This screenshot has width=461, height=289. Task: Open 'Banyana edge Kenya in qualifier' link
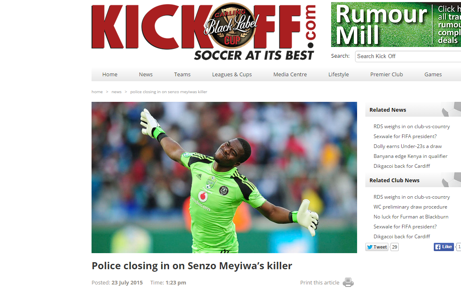[410, 156]
